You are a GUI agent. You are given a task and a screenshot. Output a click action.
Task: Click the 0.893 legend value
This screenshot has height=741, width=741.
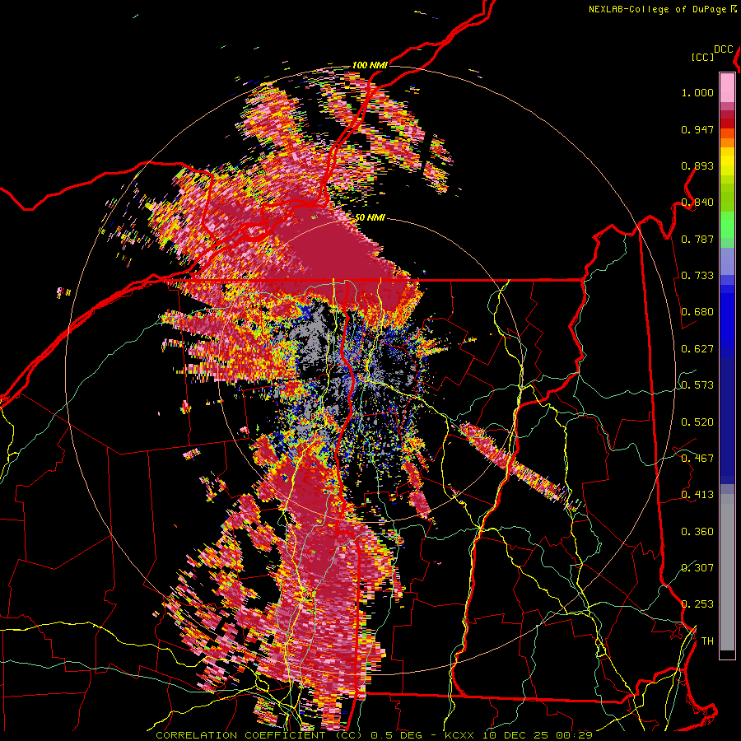pos(697,165)
